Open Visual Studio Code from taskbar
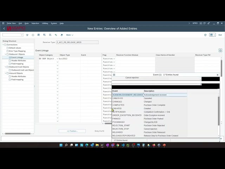Screen dimensions: 225x169 [123, 145]
